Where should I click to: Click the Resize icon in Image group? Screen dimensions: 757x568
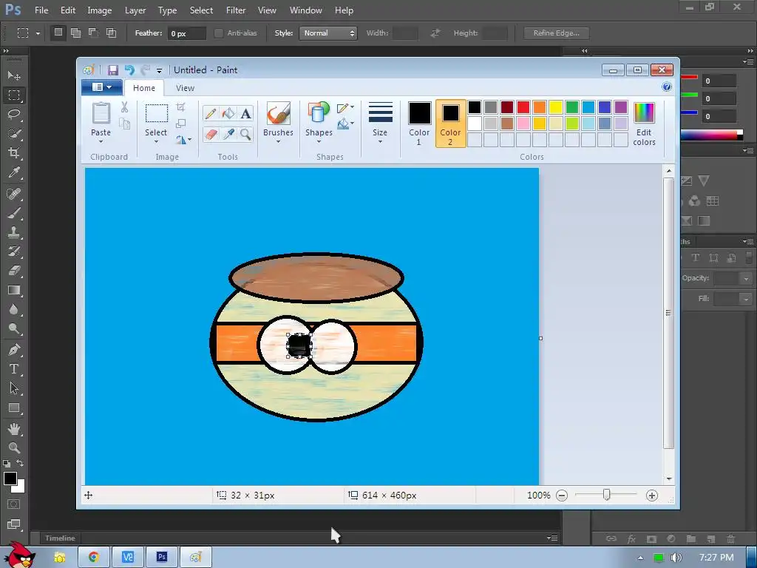point(180,124)
